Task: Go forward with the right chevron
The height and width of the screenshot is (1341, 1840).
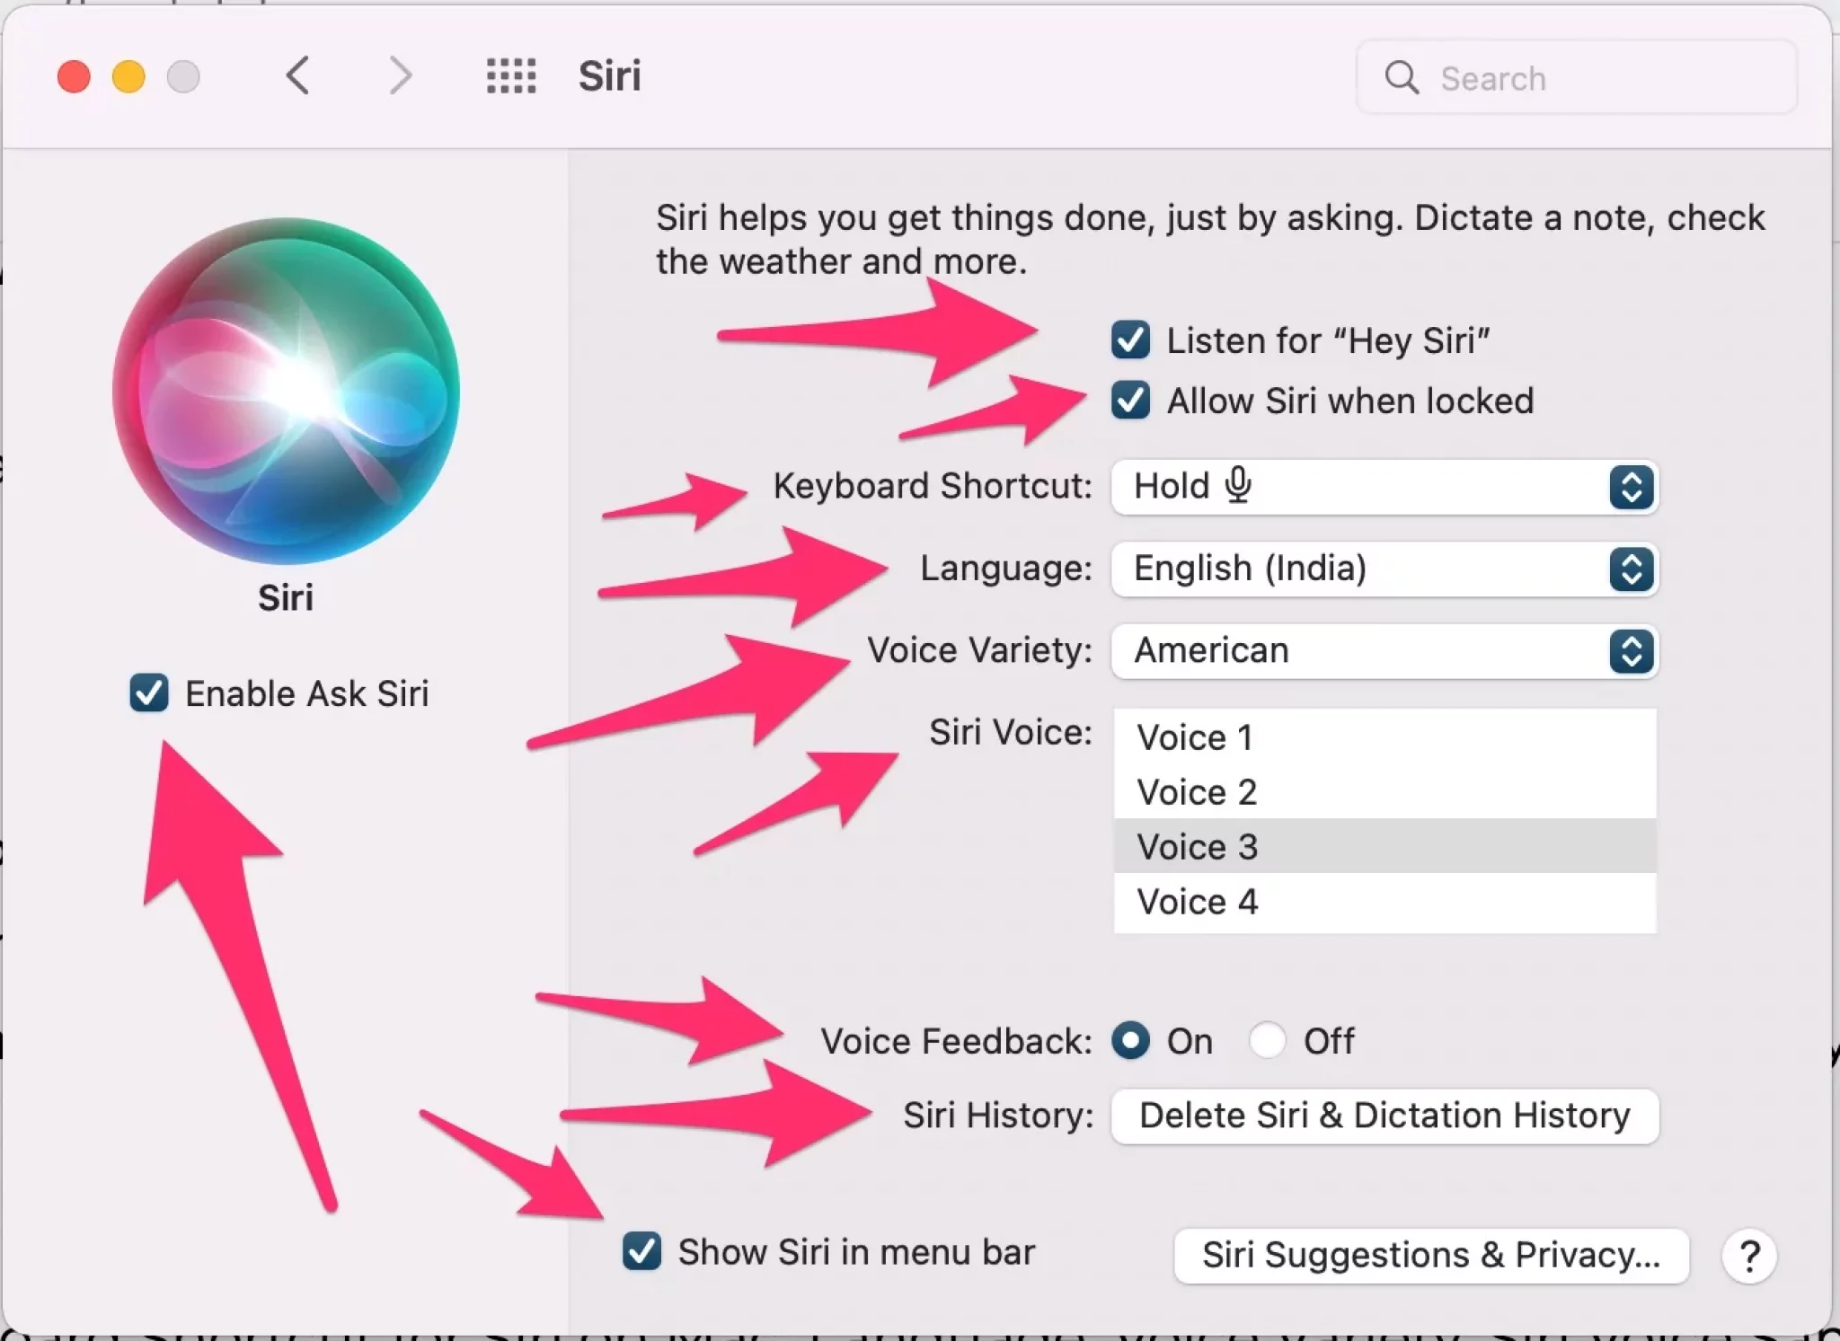Action: coord(400,76)
